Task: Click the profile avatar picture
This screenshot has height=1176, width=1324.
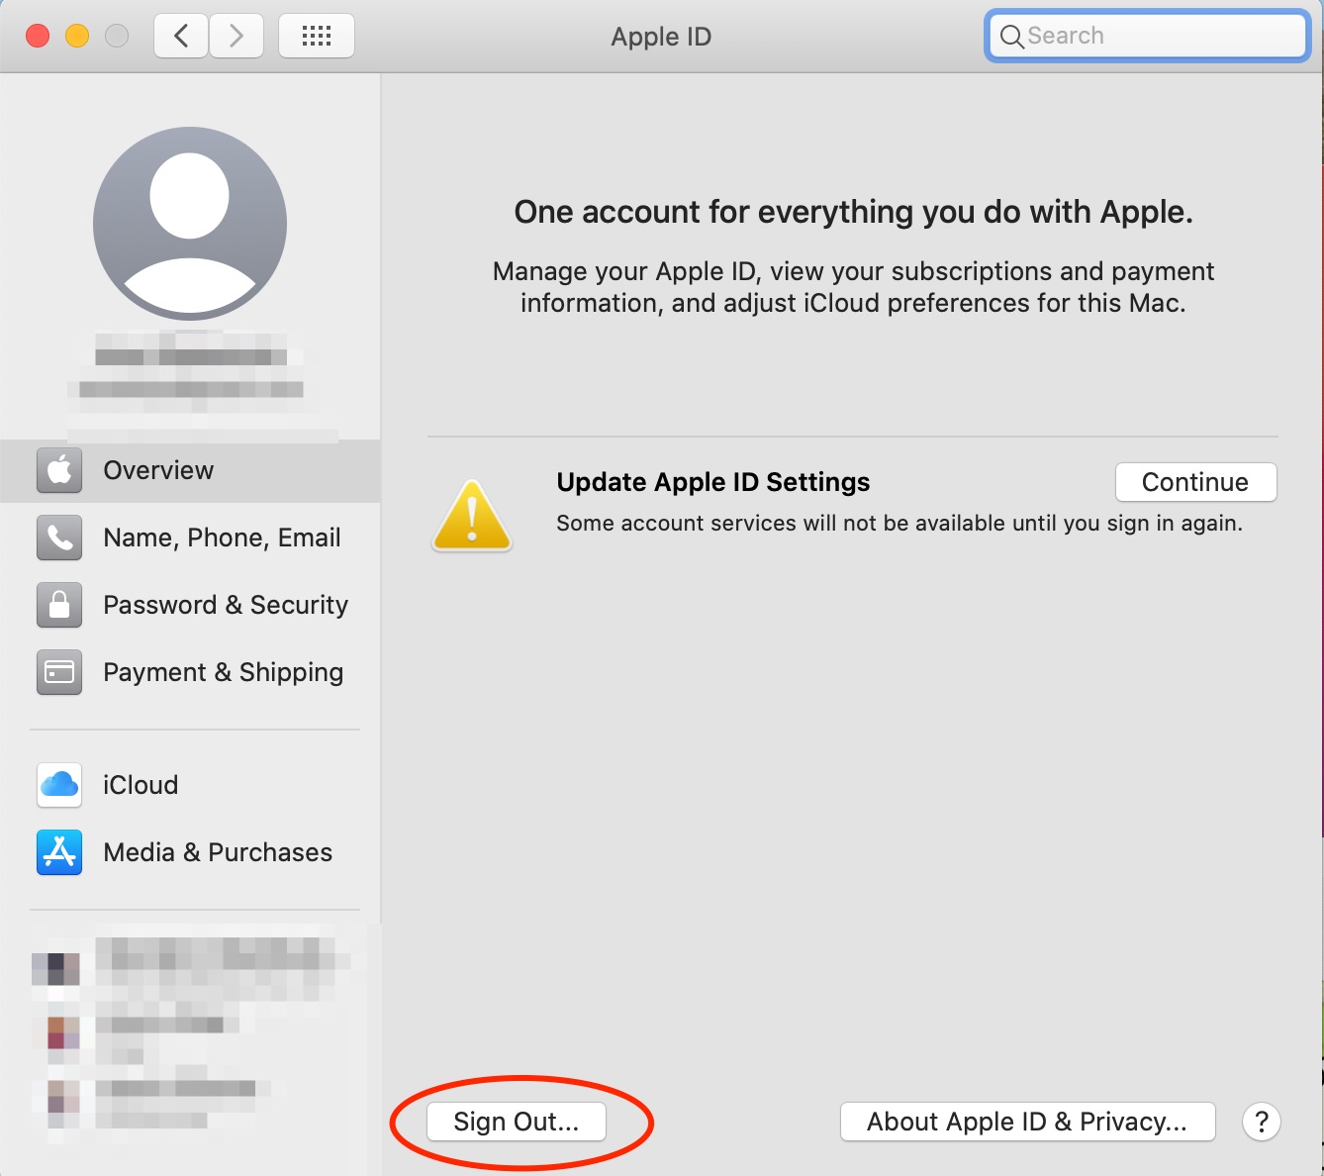Action: coord(190,224)
